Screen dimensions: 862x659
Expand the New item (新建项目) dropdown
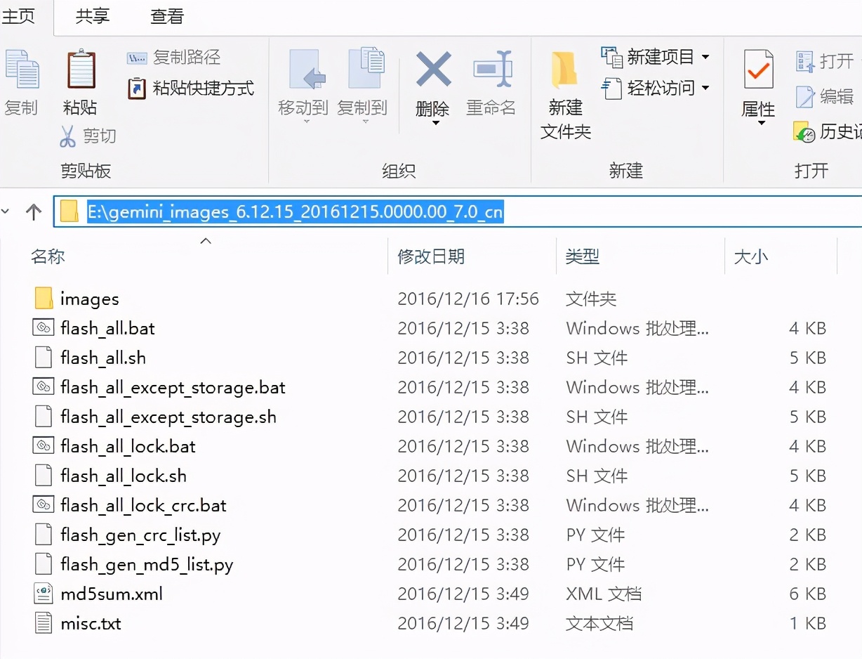click(705, 57)
